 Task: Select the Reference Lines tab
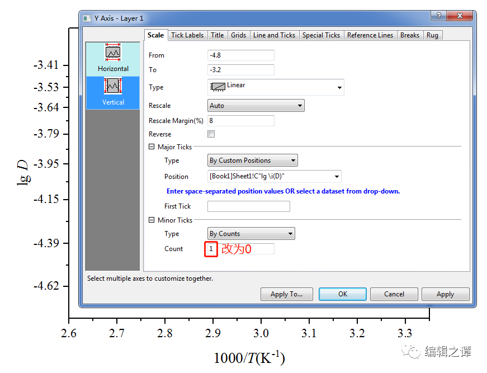point(370,35)
